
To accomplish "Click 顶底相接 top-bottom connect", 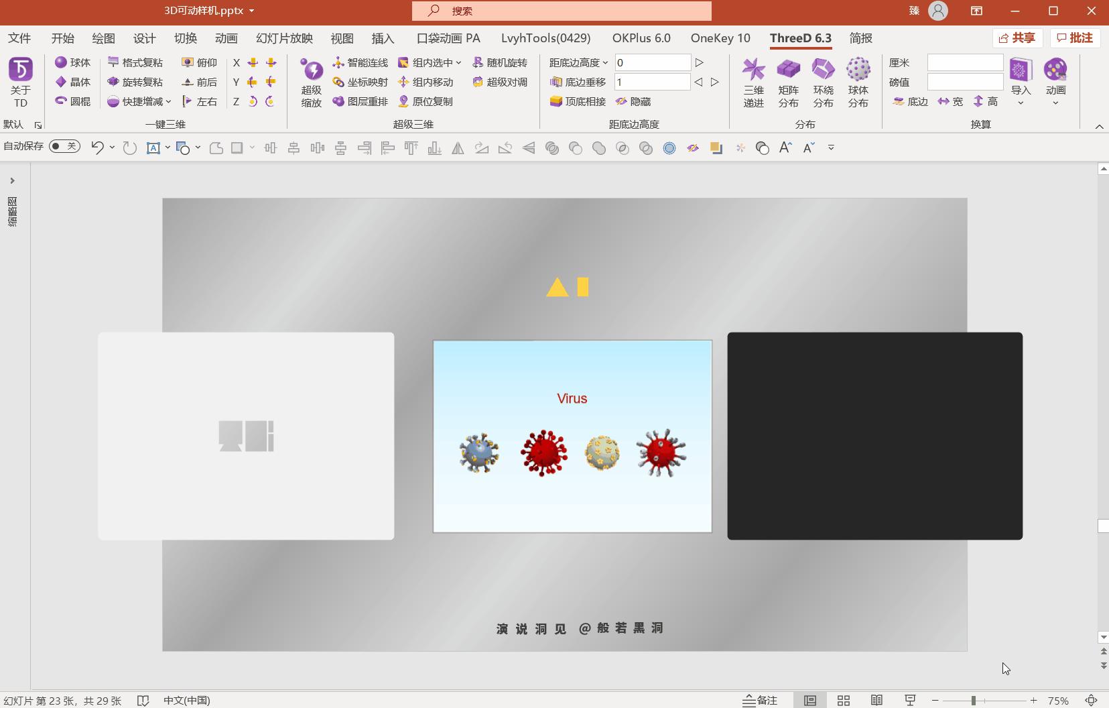I will pyautogui.click(x=578, y=101).
